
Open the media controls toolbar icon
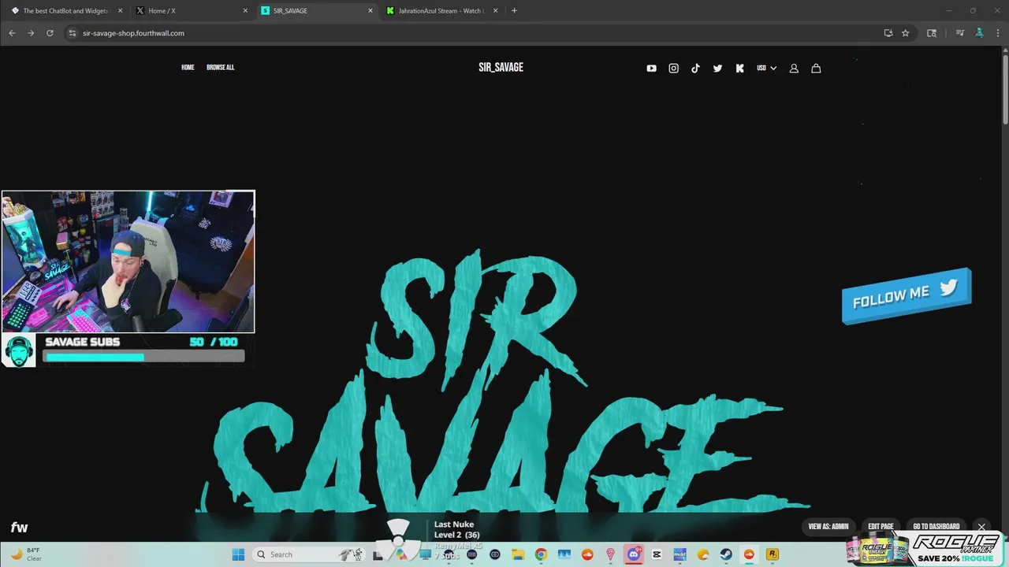(959, 33)
